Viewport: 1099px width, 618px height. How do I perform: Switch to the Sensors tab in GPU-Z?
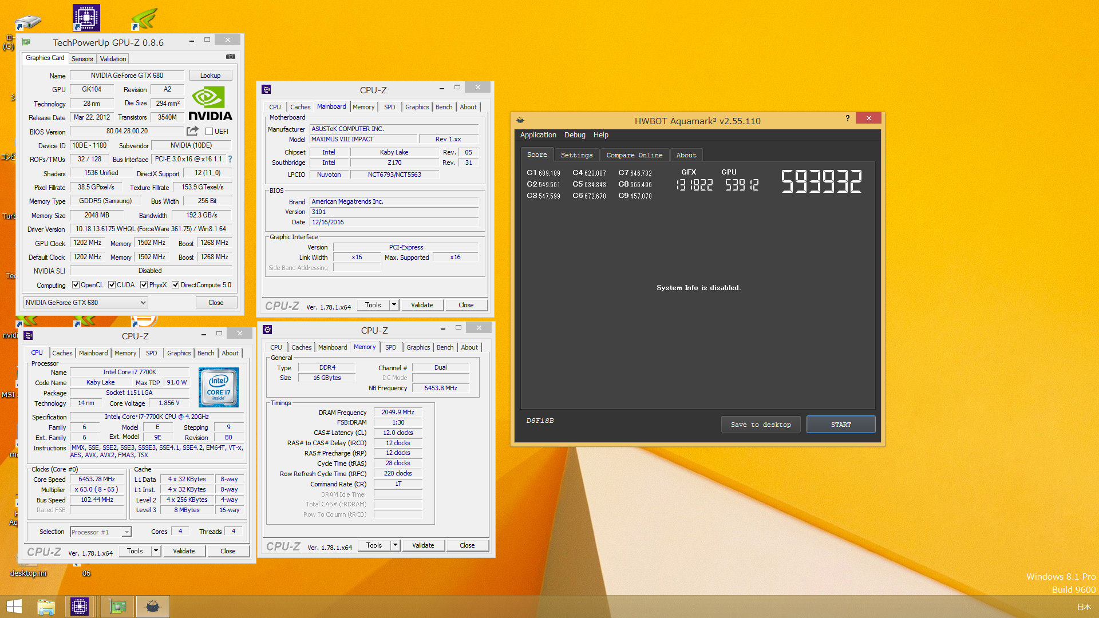pyautogui.click(x=82, y=59)
